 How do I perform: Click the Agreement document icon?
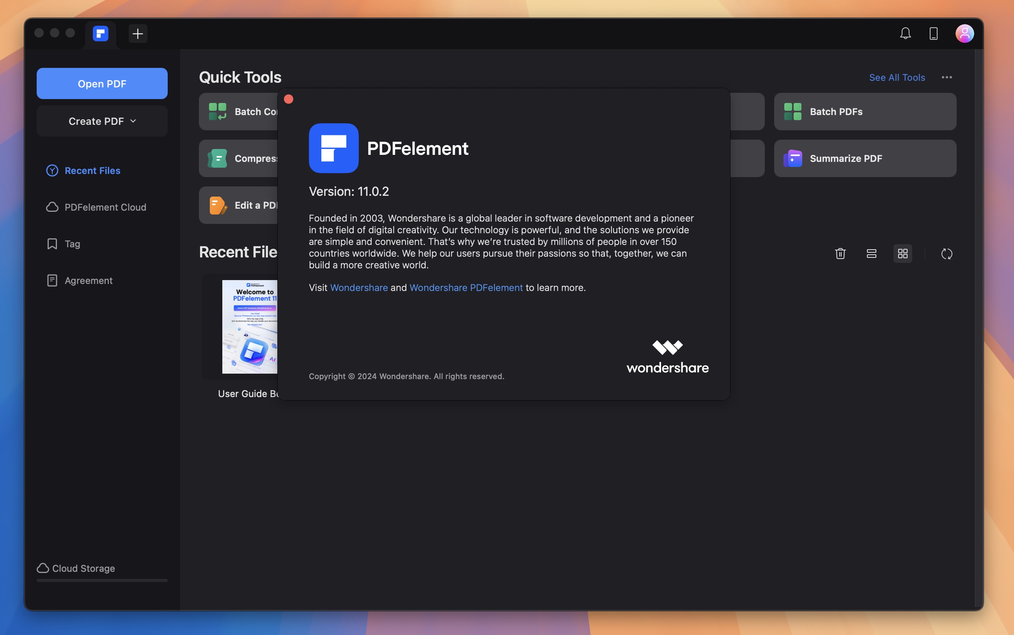(x=52, y=280)
